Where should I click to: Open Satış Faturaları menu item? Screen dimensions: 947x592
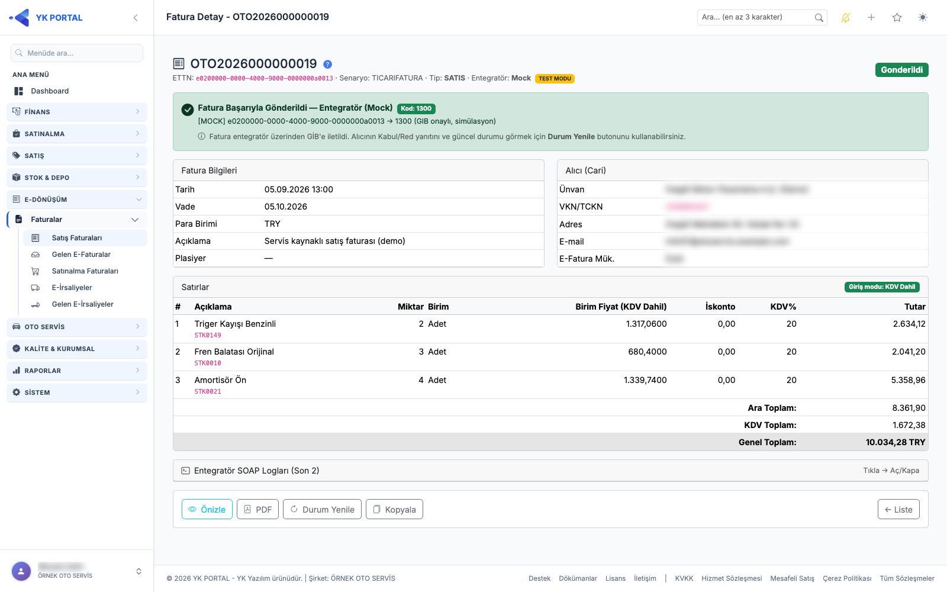[85, 238]
